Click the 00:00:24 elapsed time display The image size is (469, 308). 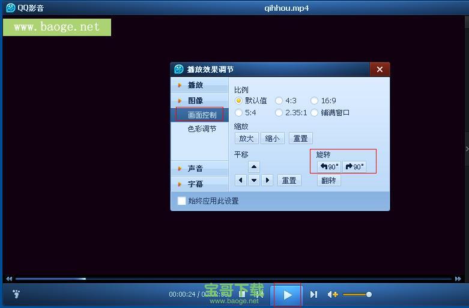tap(182, 294)
